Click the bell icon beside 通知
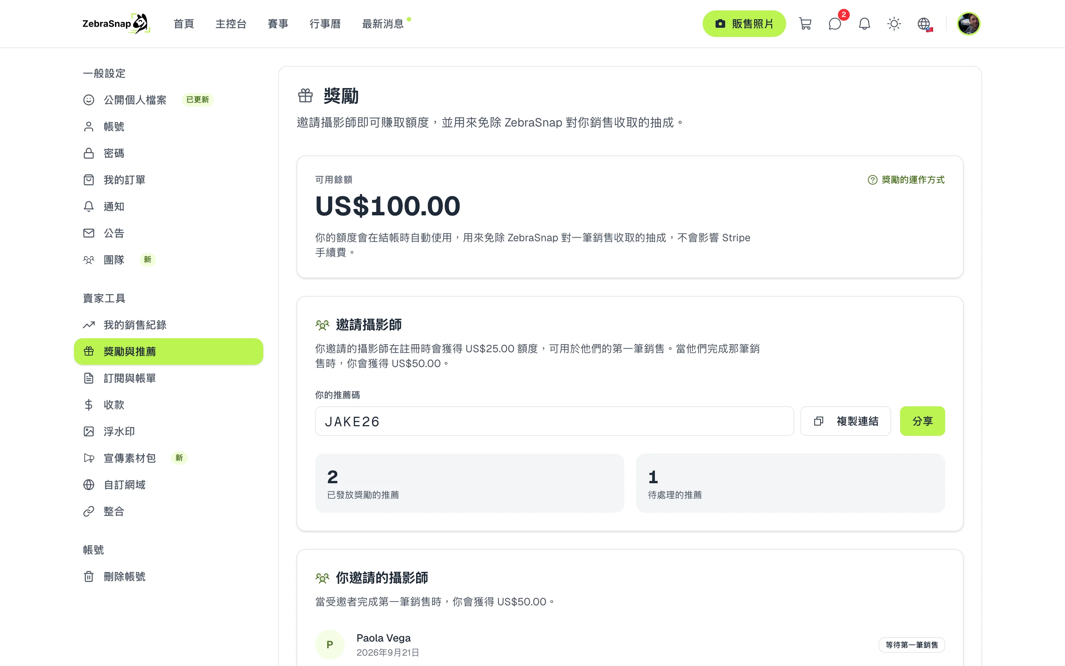 coord(89,206)
